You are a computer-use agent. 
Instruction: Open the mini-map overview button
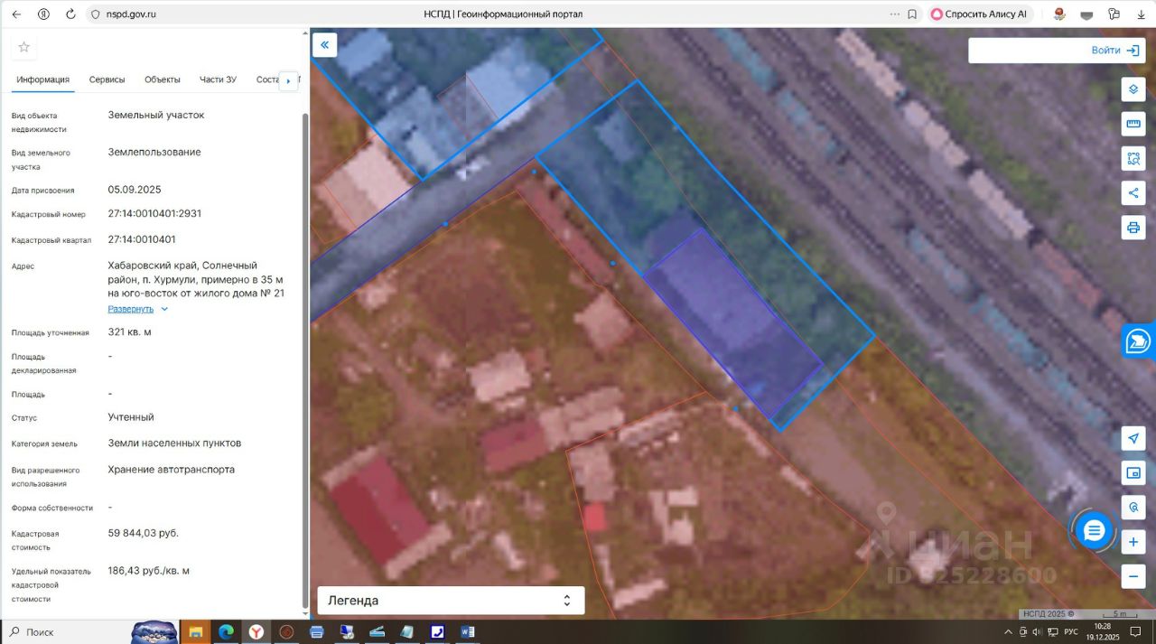tap(1133, 472)
